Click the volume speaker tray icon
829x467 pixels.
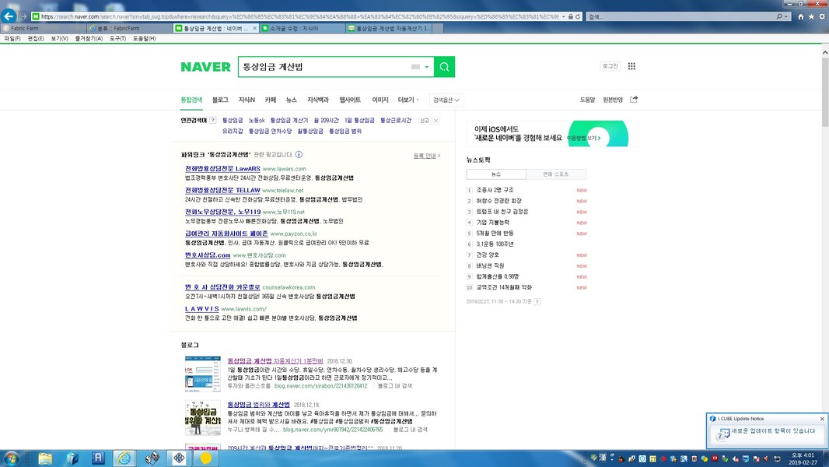767,458
